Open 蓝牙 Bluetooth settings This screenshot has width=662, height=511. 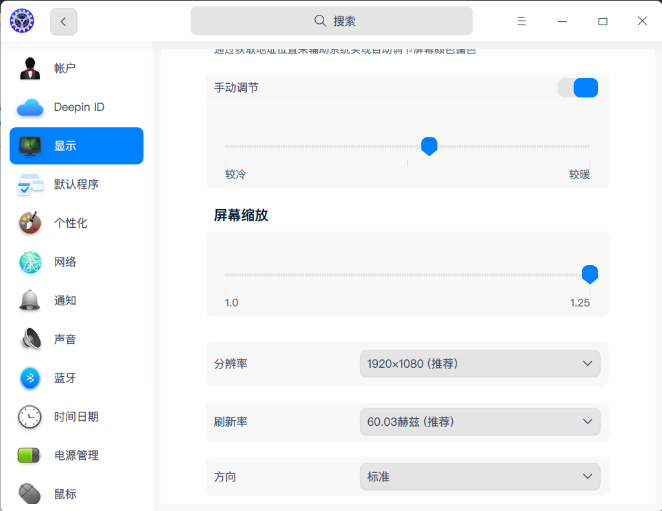76,378
